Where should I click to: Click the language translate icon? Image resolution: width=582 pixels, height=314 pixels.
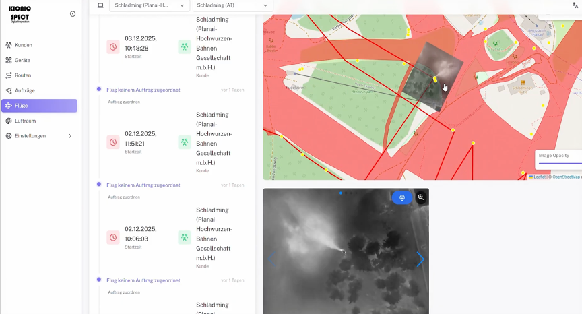(x=575, y=5)
